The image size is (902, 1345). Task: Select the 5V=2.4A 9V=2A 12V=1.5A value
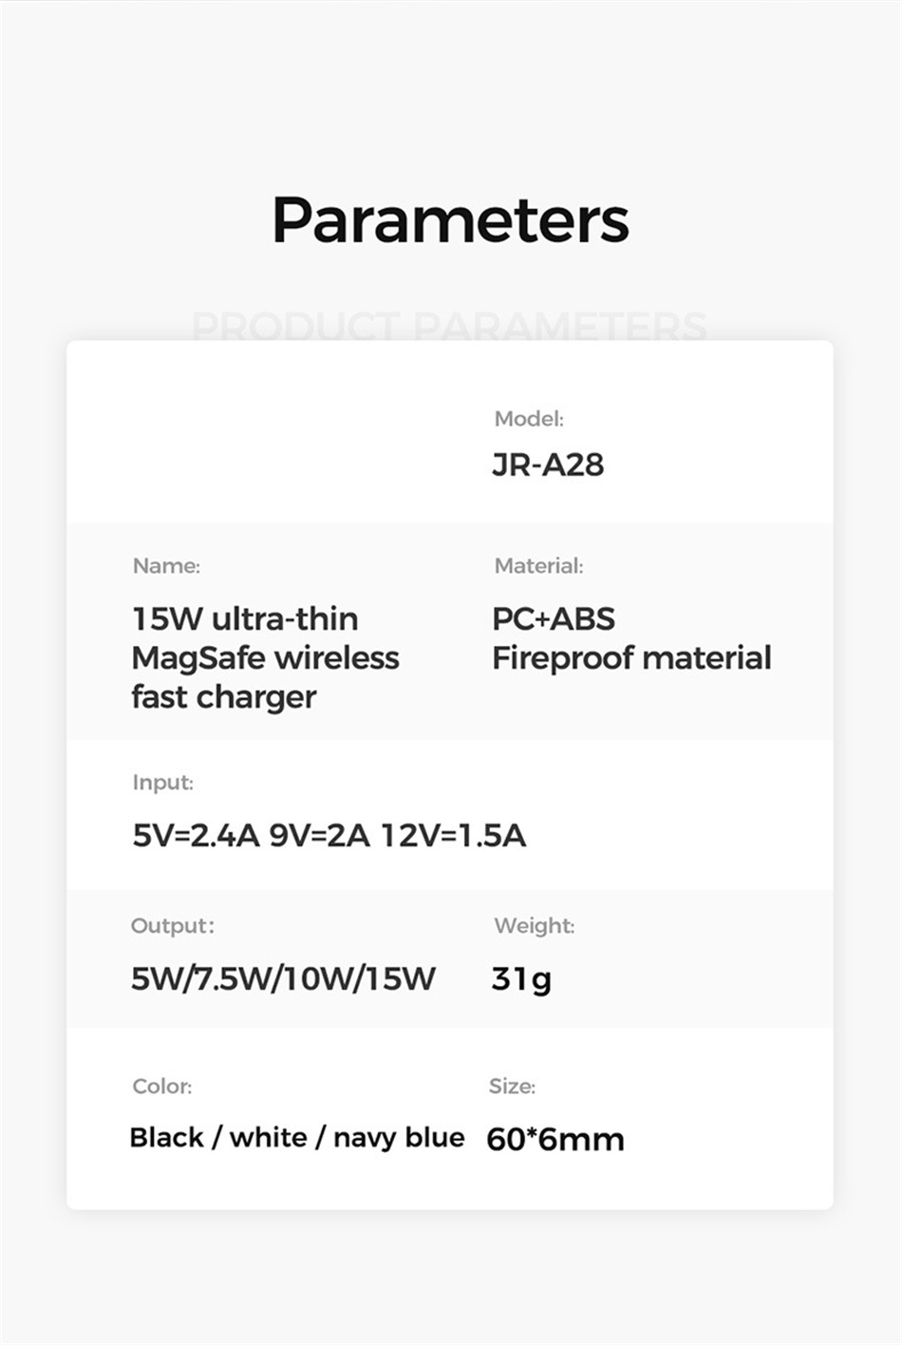(x=329, y=835)
